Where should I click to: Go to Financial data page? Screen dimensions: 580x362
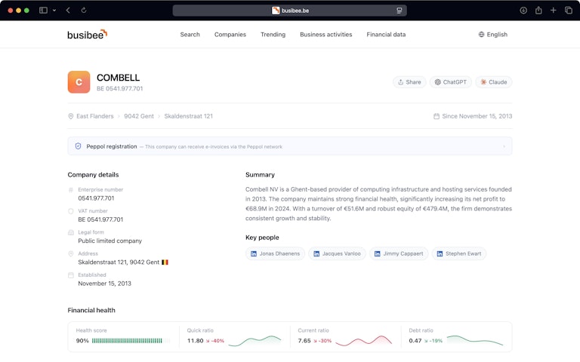[x=386, y=35]
